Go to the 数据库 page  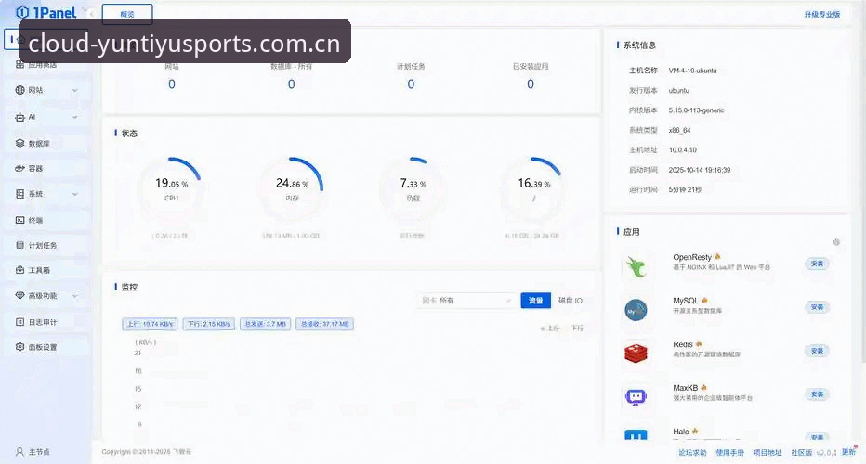click(x=46, y=144)
